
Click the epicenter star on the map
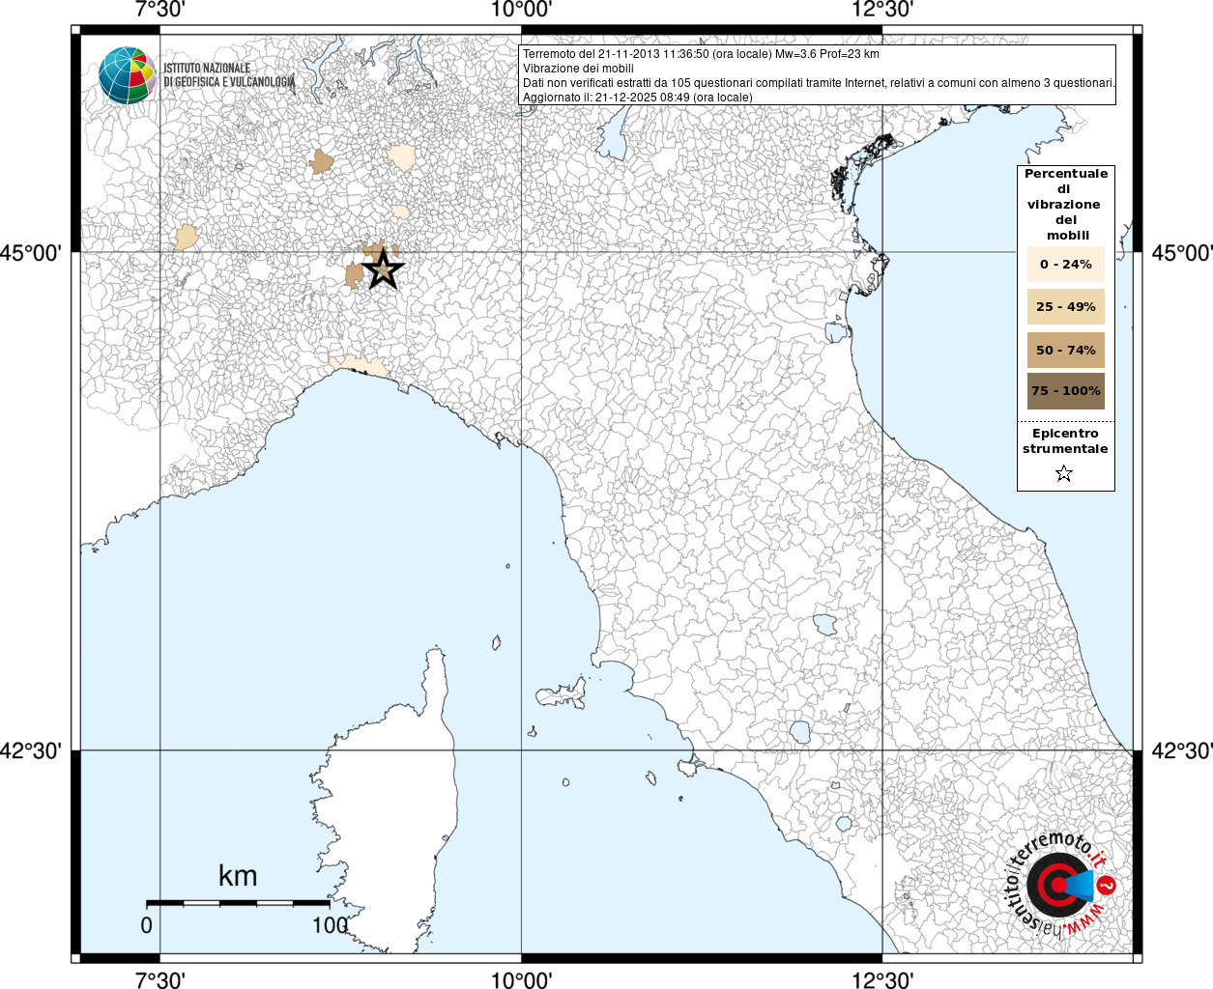point(383,268)
